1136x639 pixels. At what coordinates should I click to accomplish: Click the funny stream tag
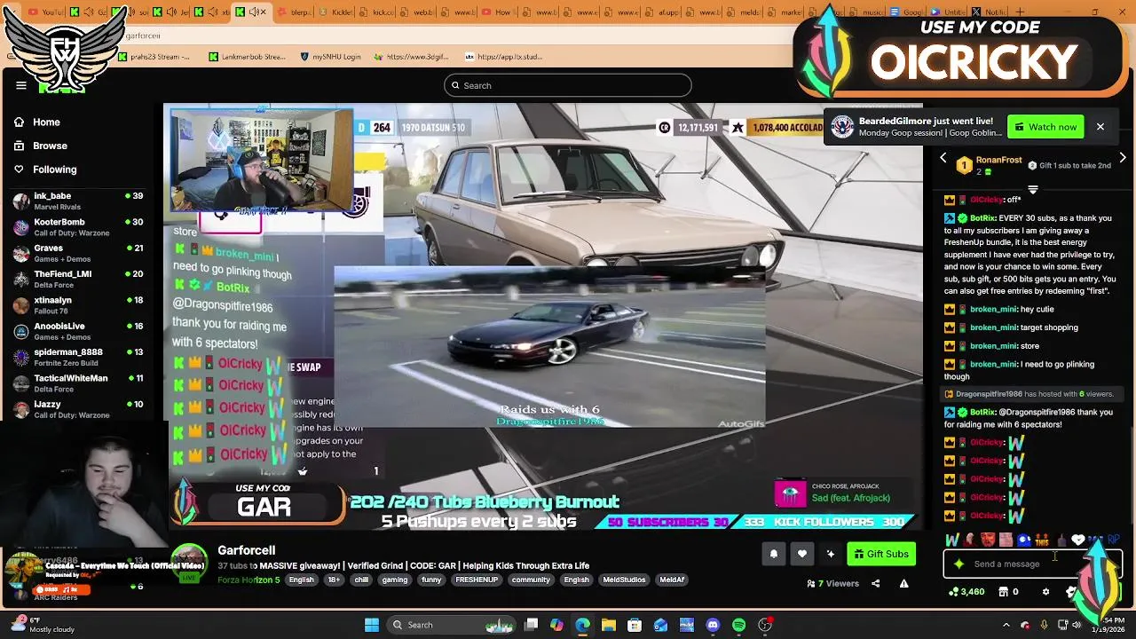(431, 580)
